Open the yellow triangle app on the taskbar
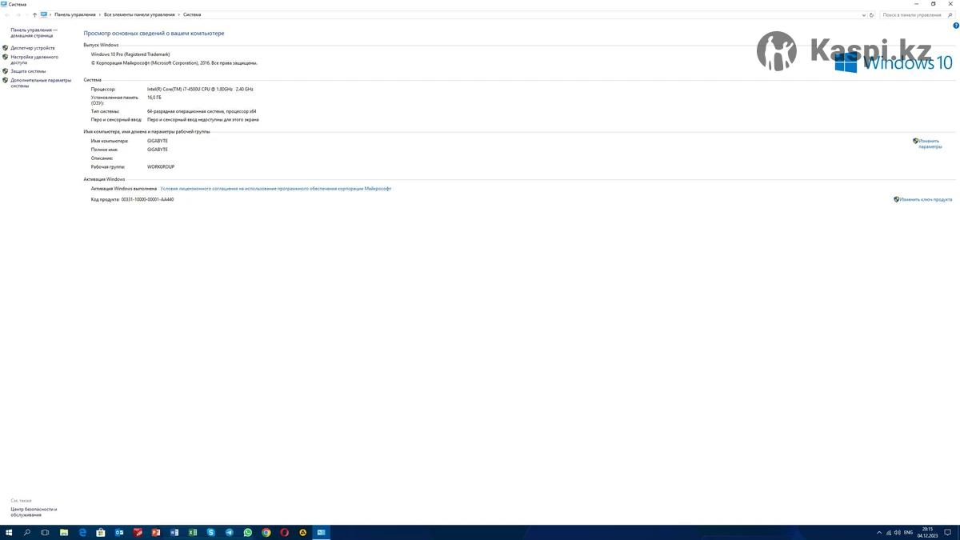Screen dimensions: 960x540 point(303,532)
